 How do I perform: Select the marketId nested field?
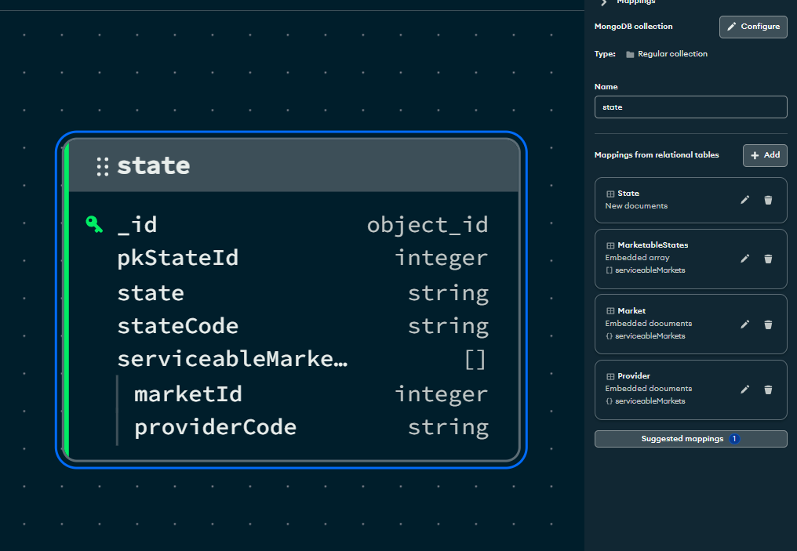(311, 393)
